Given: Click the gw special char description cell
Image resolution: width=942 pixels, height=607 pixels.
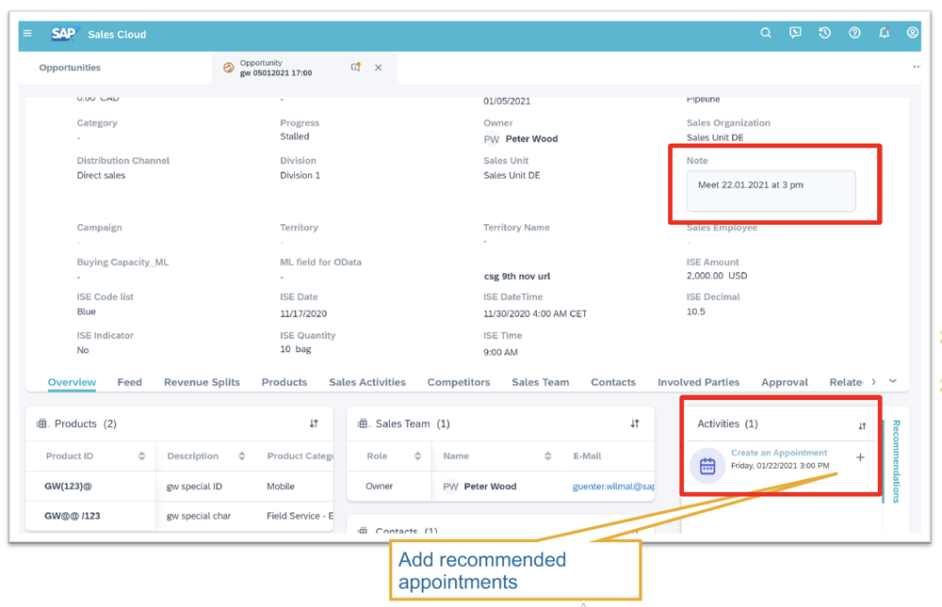Looking at the screenshot, I should click(x=199, y=517).
